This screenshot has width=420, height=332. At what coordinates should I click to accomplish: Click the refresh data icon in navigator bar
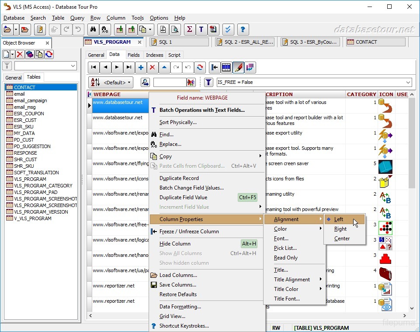pyautogui.click(x=200, y=67)
